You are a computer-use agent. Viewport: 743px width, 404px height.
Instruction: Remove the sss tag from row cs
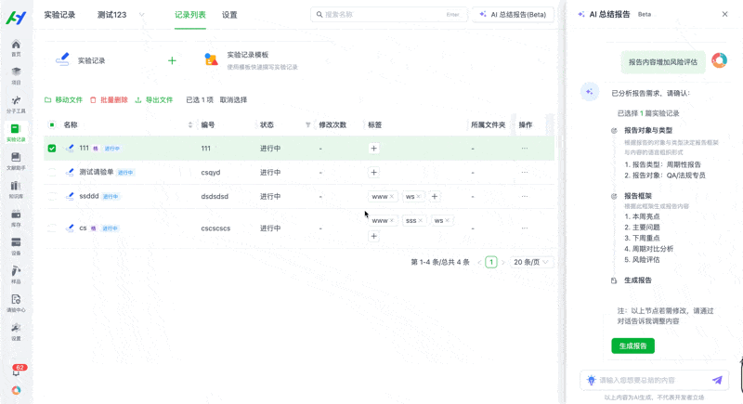[x=421, y=221]
